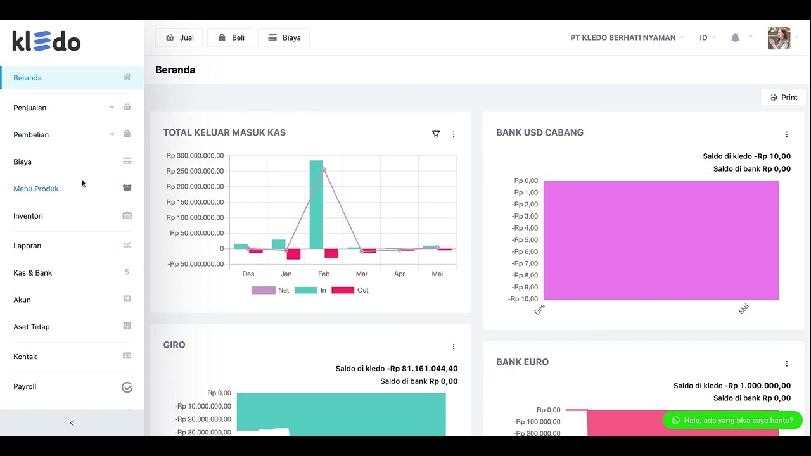Screen dimensions: 811x456
Task: Click Bank Euro balance -Rp 1.000.000,00
Action: [x=758, y=386]
